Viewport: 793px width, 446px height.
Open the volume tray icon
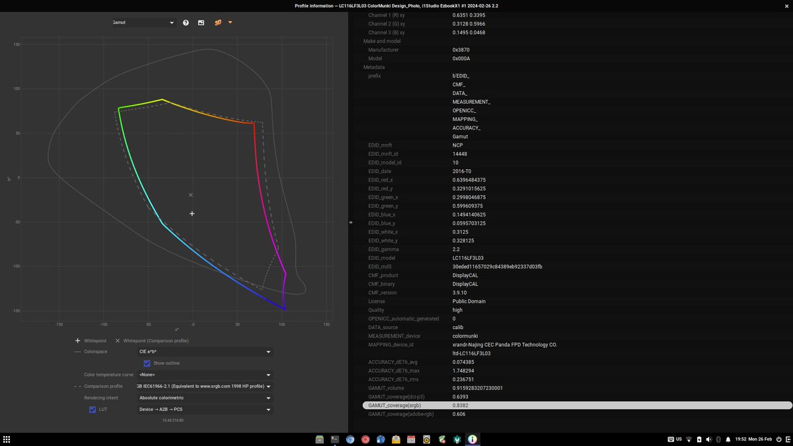click(x=708, y=439)
